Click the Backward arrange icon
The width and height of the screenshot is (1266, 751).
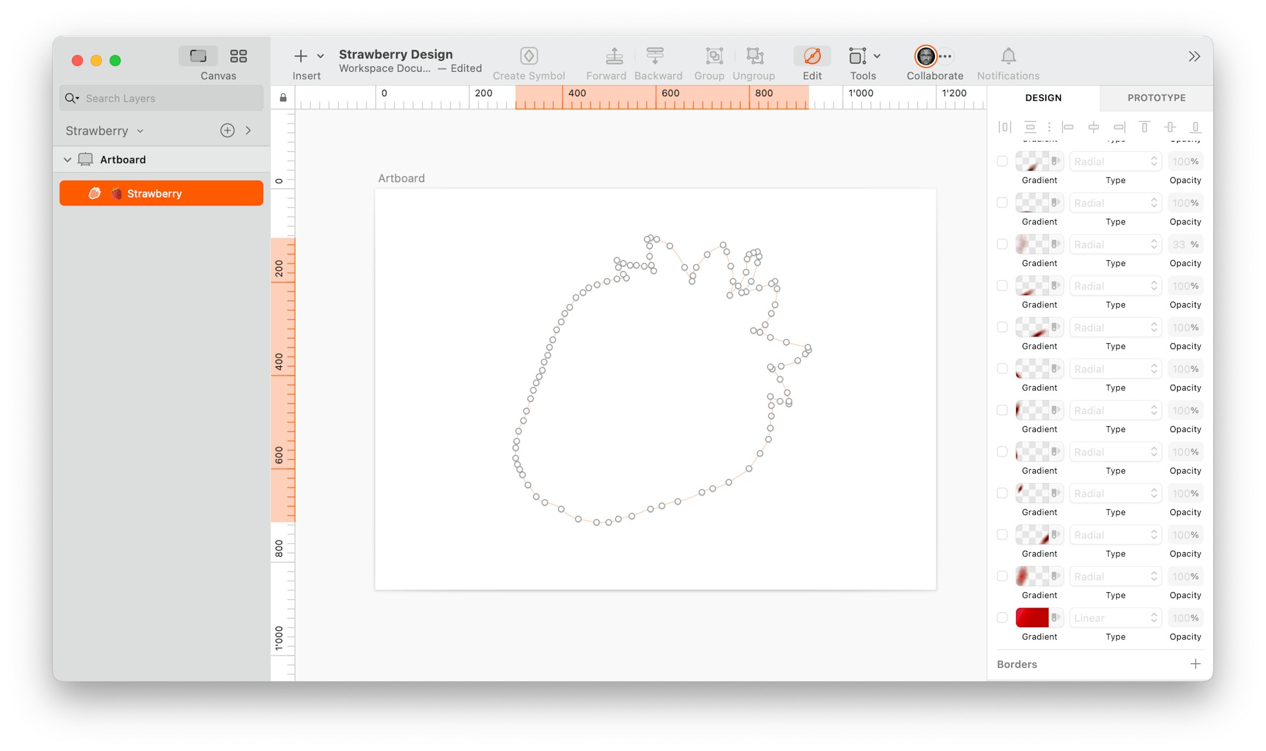pyautogui.click(x=657, y=56)
